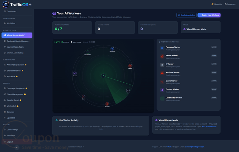Screen dimensions: 239x152
Task: Click YouTube Worker name in roster
Action: (172, 73)
